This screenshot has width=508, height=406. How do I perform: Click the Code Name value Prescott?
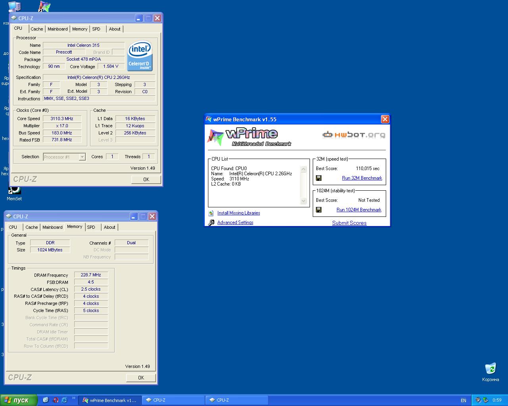click(64, 52)
